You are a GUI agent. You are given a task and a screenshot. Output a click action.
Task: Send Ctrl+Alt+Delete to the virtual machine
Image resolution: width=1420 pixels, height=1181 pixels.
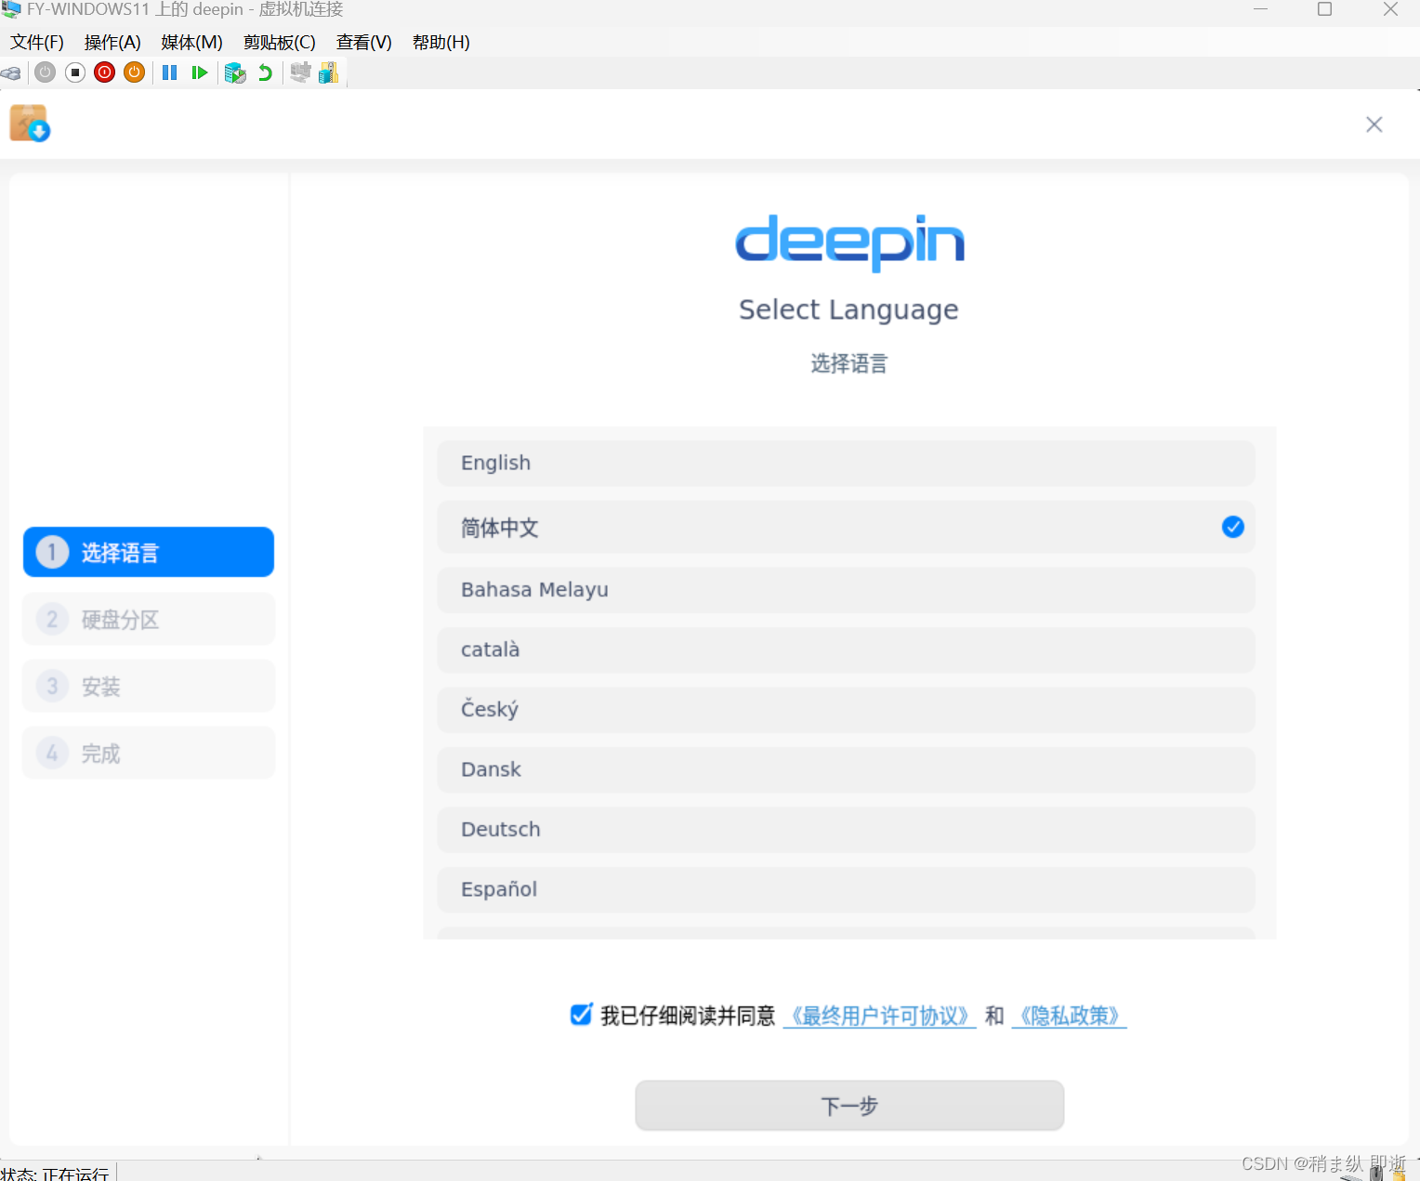coord(11,72)
